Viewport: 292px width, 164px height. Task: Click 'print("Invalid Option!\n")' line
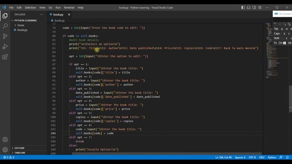point(97,149)
